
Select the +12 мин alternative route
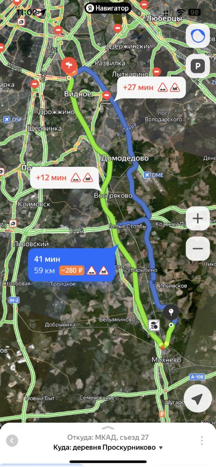click(64, 178)
